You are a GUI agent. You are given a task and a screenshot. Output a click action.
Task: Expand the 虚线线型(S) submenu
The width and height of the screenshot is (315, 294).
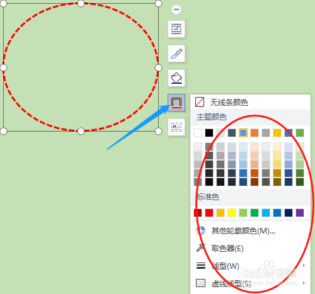[250, 283]
